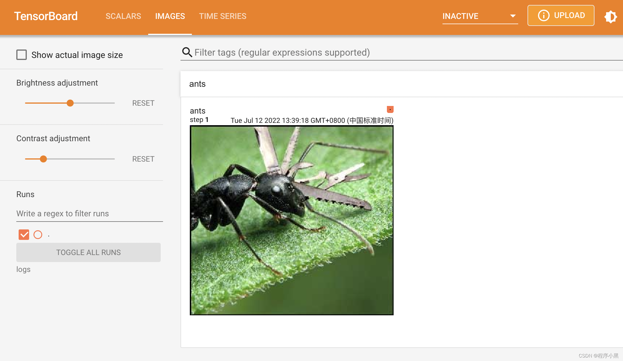Click the search magnifier icon

point(187,52)
